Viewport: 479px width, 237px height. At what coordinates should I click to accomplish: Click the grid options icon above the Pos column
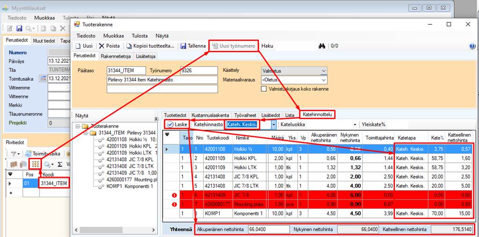click(10, 174)
